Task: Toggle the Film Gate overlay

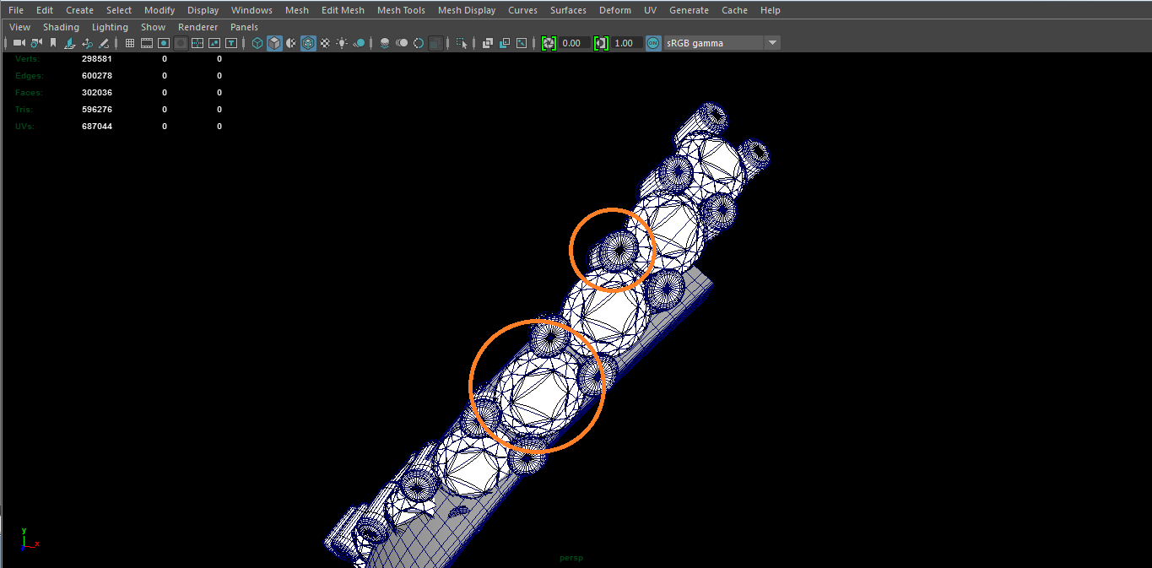Action: pyautogui.click(x=146, y=43)
